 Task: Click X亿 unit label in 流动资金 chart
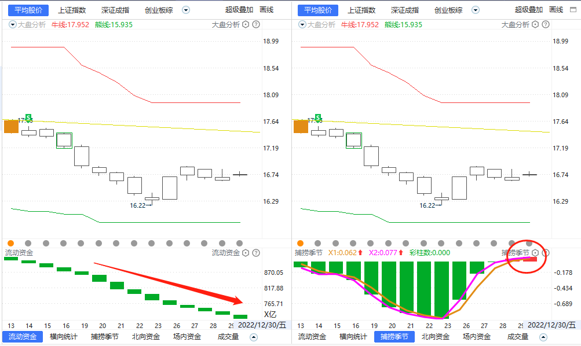[270, 315]
